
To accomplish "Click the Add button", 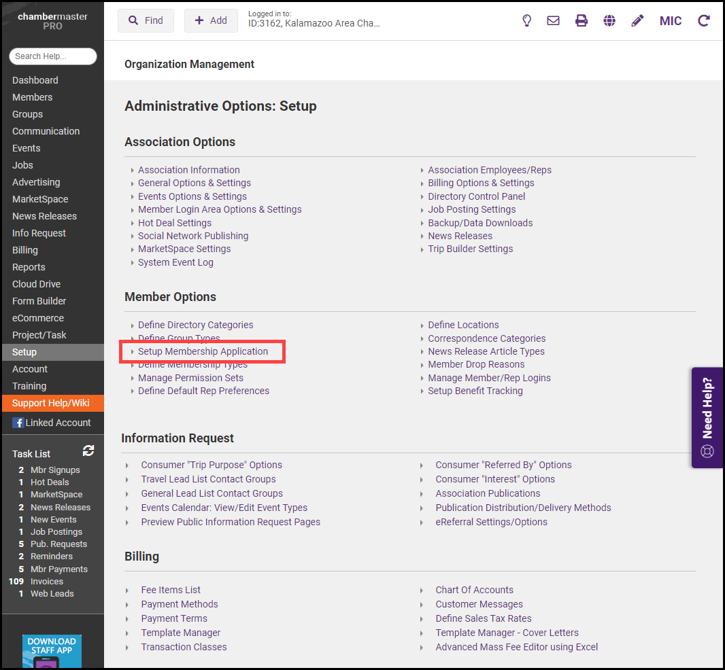I will tap(211, 21).
